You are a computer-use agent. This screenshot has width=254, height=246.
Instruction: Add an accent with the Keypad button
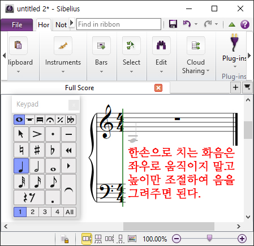coord(37,134)
